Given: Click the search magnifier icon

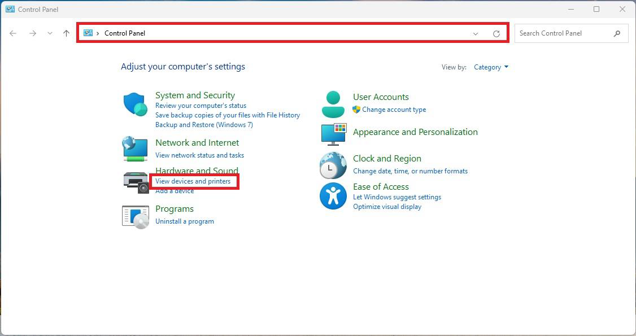Looking at the screenshot, I should [x=617, y=33].
